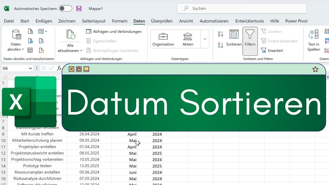This screenshot has height=185, width=329.
Task: Toggle Automatisches Speichern switch
Action: [65, 8]
